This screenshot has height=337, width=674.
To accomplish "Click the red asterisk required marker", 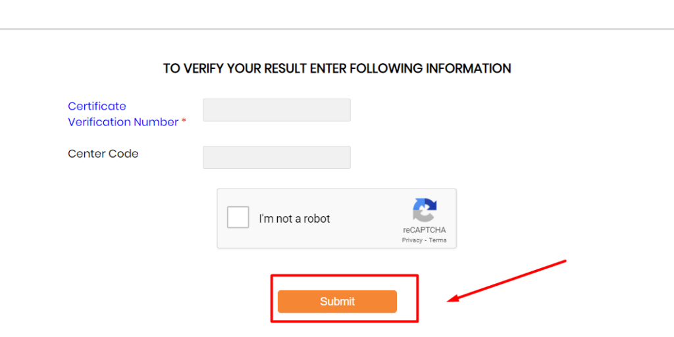I will tap(184, 122).
